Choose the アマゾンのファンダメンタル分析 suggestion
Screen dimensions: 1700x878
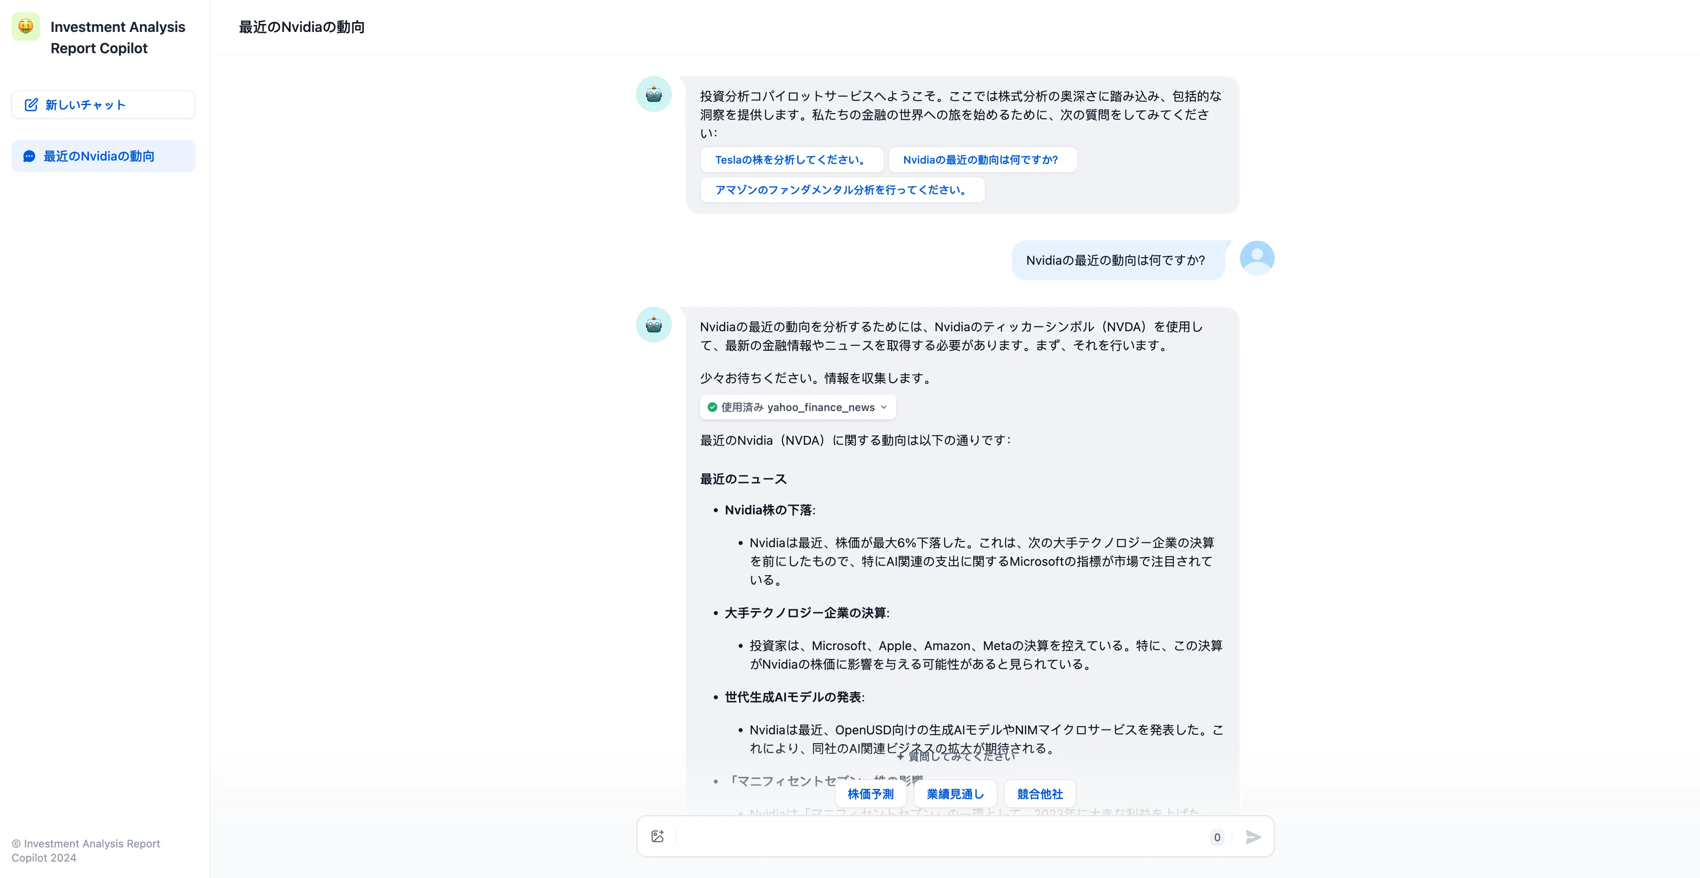(x=842, y=190)
